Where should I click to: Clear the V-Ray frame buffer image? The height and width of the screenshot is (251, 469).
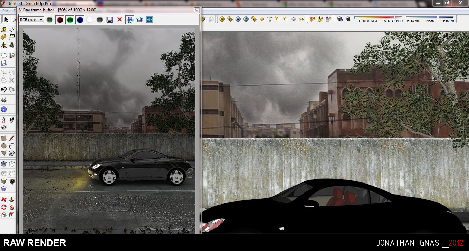click(119, 20)
